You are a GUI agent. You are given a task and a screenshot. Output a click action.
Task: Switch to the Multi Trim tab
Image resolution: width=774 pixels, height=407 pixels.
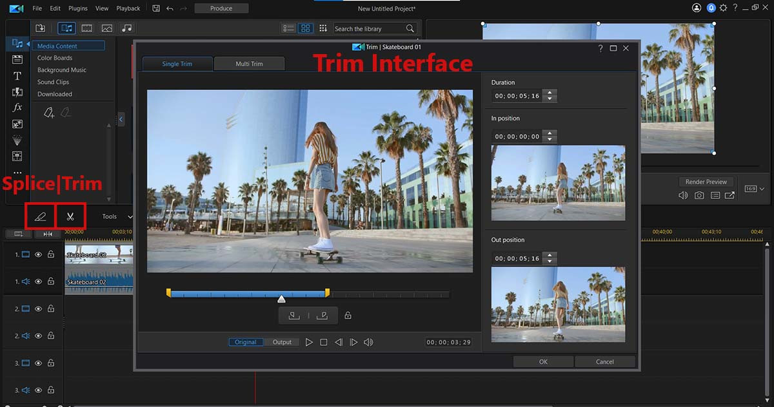click(249, 63)
